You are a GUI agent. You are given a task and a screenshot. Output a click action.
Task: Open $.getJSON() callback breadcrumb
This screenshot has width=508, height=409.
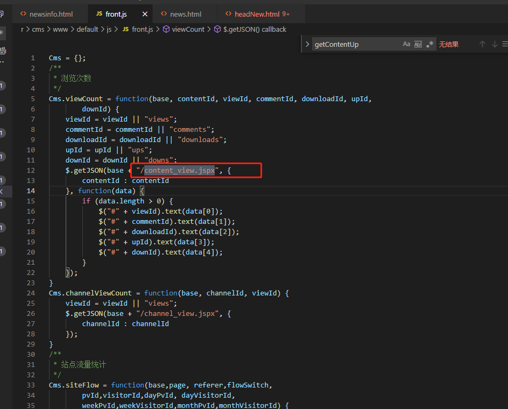[x=254, y=29]
